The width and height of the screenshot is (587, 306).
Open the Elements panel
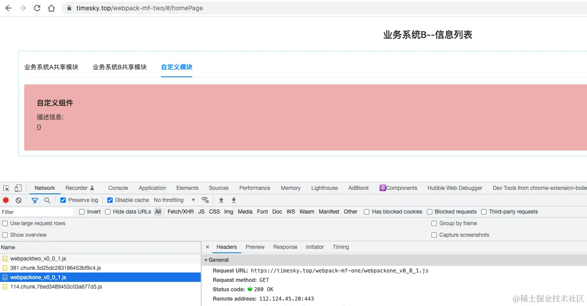[x=187, y=188]
